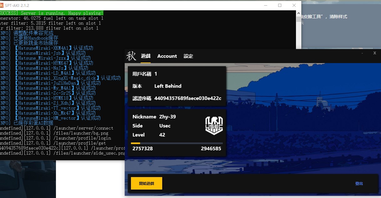Click the 秋 launcher logo
Screen dimensions: 381x198
[131, 56]
